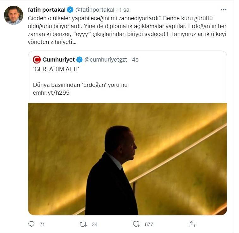Like the tweet with heart icon
This screenshot has height=233, width=239.
136,224
